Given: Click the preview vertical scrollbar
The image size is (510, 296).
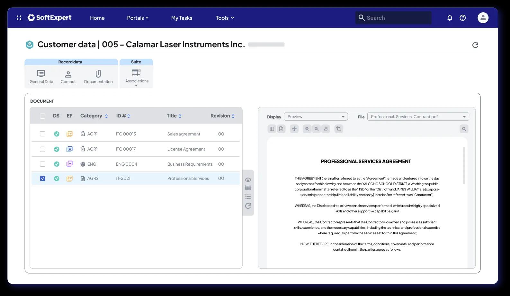Looking at the screenshot, I should [x=464, y=166].
